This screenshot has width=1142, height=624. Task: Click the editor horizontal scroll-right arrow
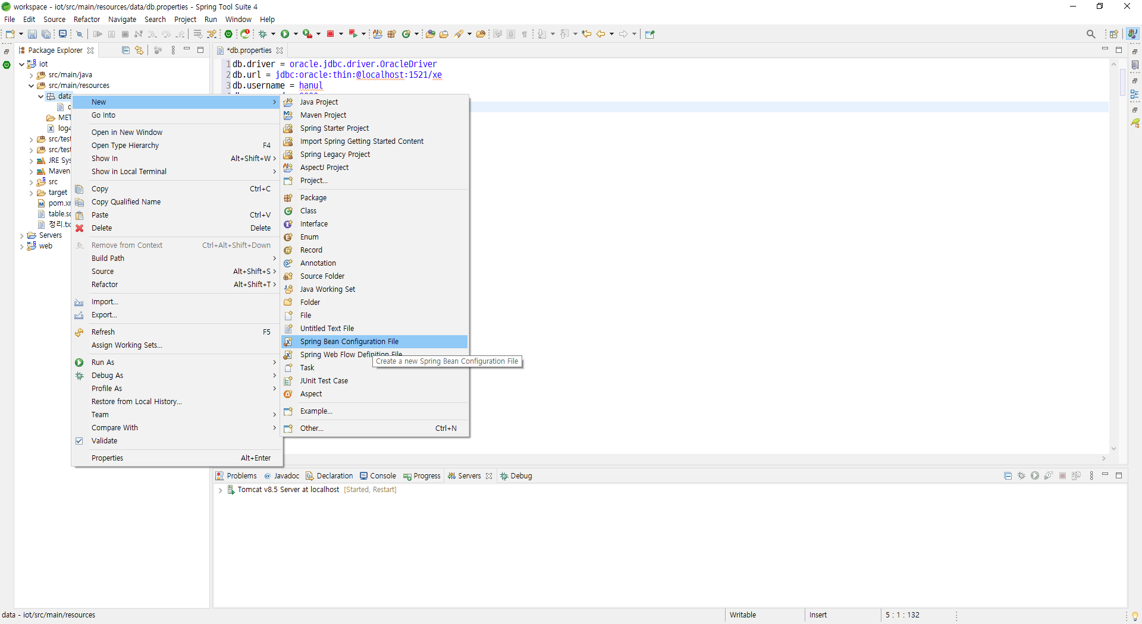1104,459
